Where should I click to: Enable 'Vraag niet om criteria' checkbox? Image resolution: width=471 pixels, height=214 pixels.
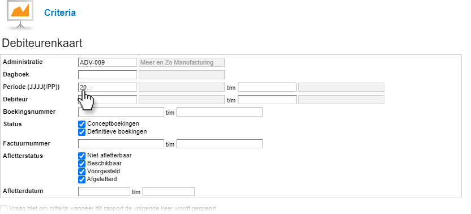[4, 209]
